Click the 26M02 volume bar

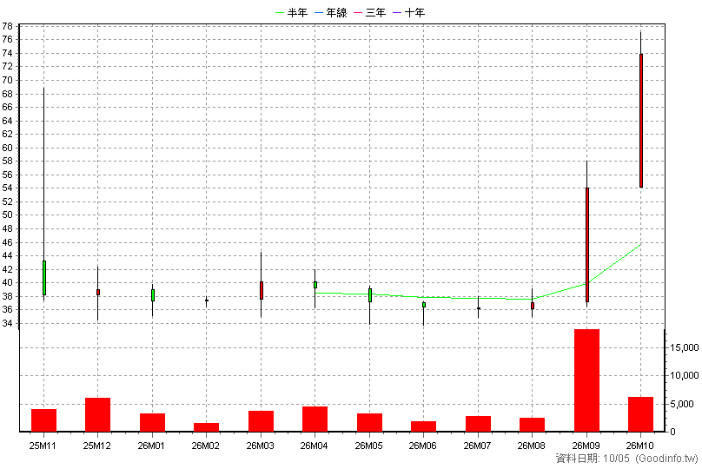click(x=207, y=427)
